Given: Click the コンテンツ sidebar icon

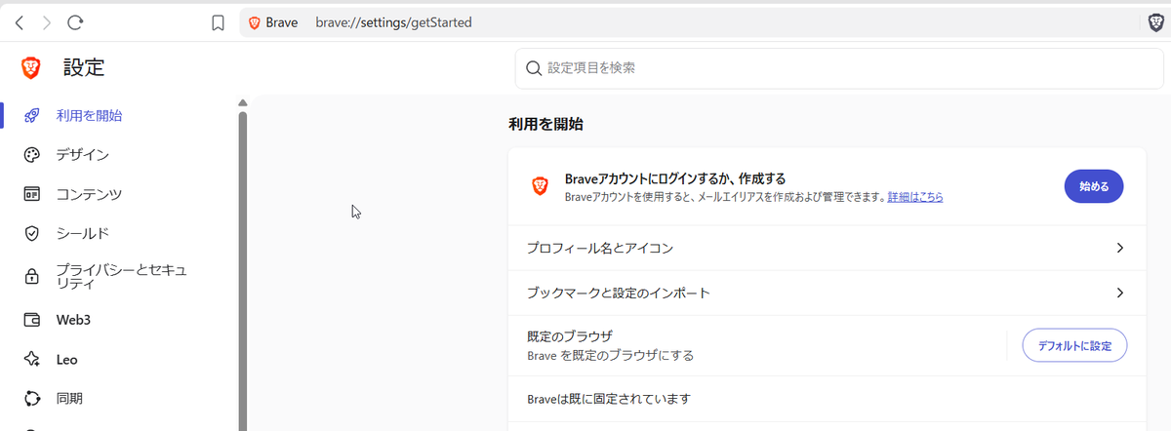Looking at the screenshot, I should pyautogui.click(x=31, y=194).
